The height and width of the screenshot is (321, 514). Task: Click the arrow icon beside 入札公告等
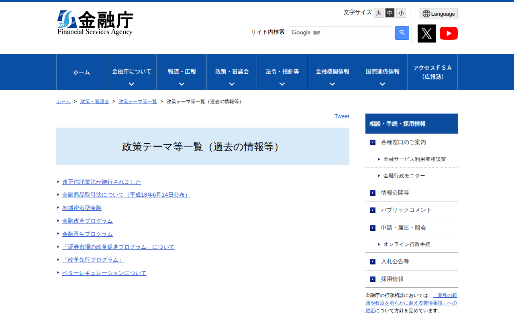(373, 262)
